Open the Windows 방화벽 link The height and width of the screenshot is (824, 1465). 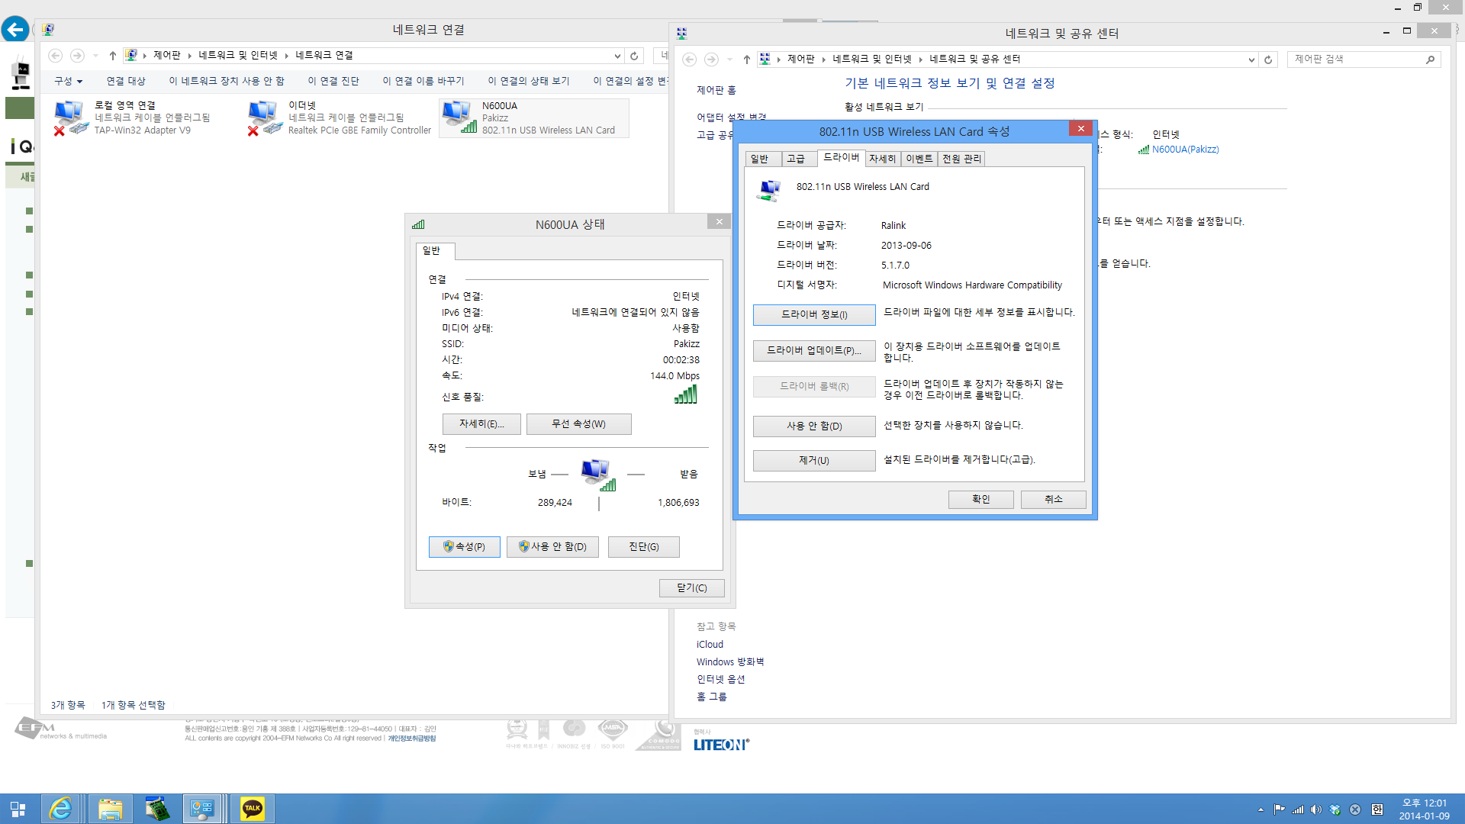tap(730, 662)
